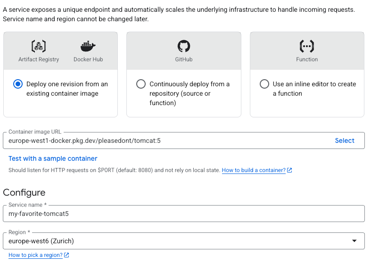The width and height of the screenshot is (371, 264).
Task: Click the Function brackets icon
Action: [307, 46]
